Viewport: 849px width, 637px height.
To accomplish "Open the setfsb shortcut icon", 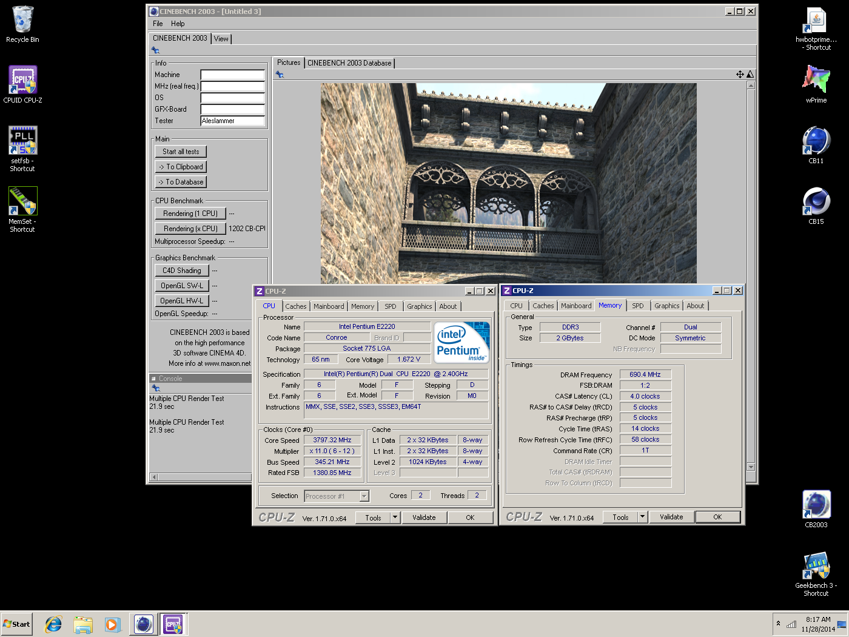I will coord(22,149).
